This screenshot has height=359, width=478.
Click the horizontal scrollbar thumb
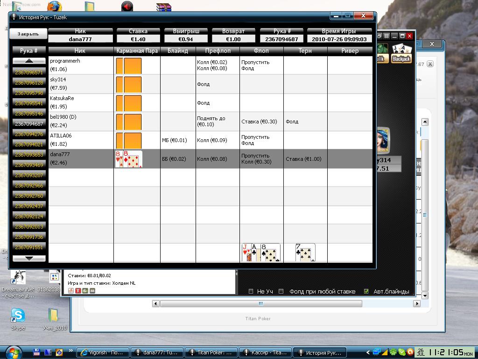click(260, 303)
